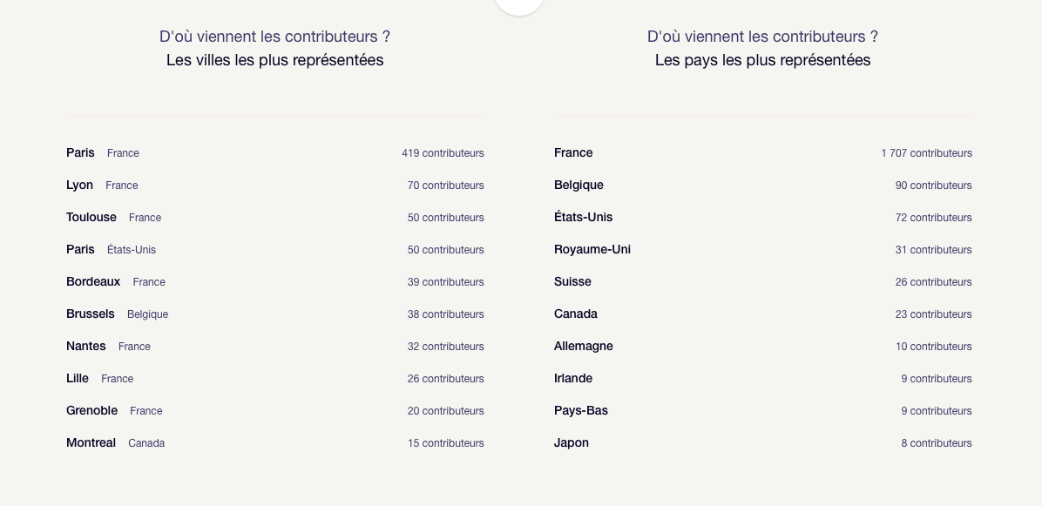Screen dimensions: 1042x506
Task: Open the Bordeaux city entry
Action: (x=274, y=282)
